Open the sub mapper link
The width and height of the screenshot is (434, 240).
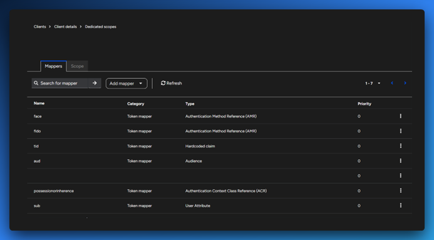click(37, 206)
